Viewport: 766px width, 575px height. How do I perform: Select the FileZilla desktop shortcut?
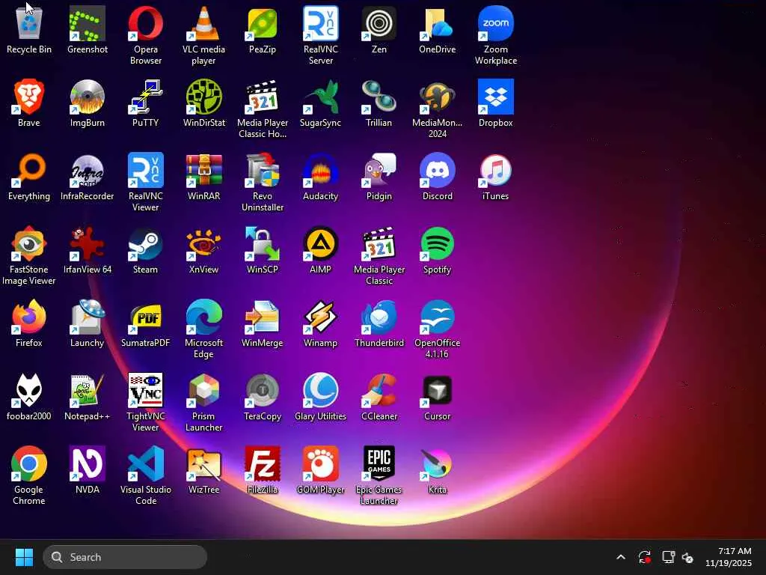click(262, 465)
